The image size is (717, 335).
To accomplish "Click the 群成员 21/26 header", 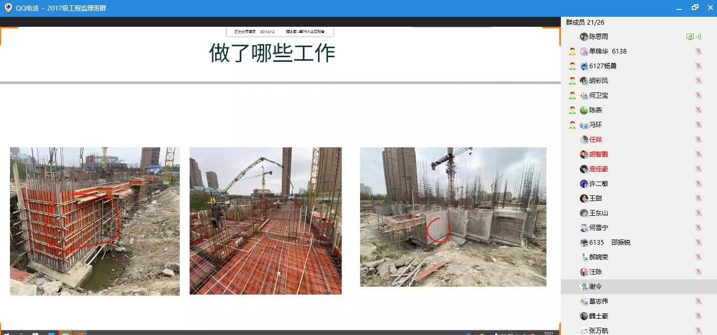I will coord(585,22).
